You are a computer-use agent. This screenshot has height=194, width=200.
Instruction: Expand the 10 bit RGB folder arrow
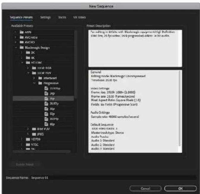pyautogui.click(x=28, y=68)
